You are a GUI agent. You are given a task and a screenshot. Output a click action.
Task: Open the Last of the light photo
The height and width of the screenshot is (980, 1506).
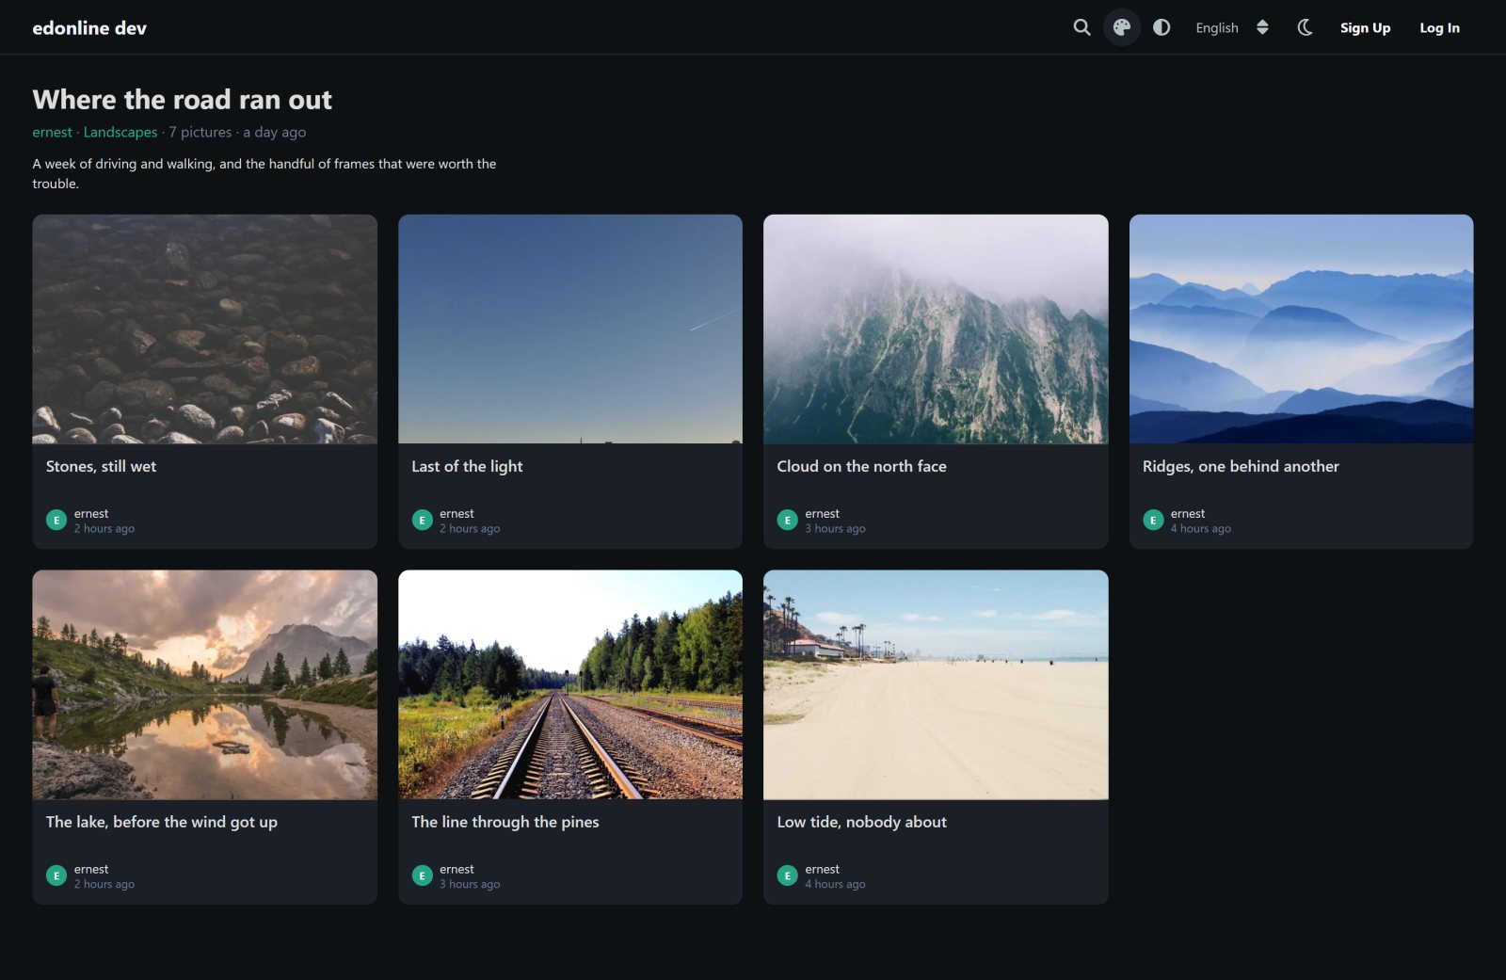click(570, 329)
